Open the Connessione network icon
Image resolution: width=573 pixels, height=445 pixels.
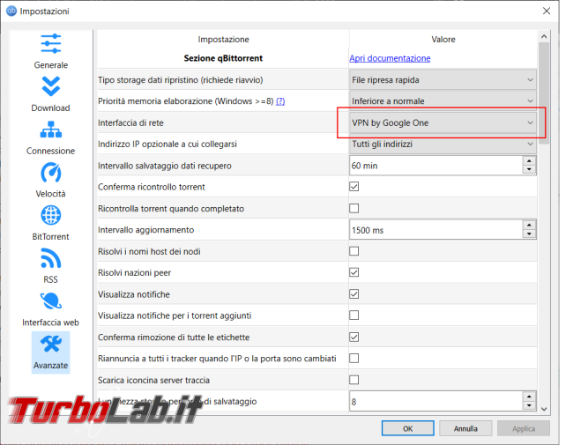point(51,130)
